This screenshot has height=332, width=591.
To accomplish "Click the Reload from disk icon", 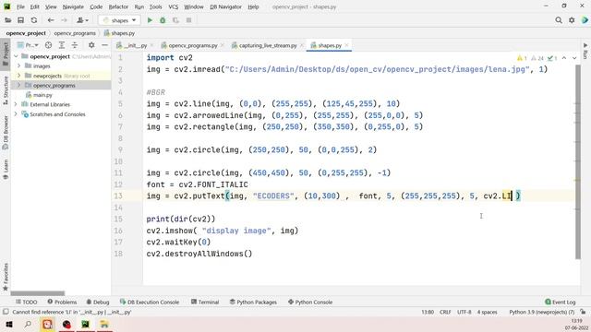I will point(34,20).
